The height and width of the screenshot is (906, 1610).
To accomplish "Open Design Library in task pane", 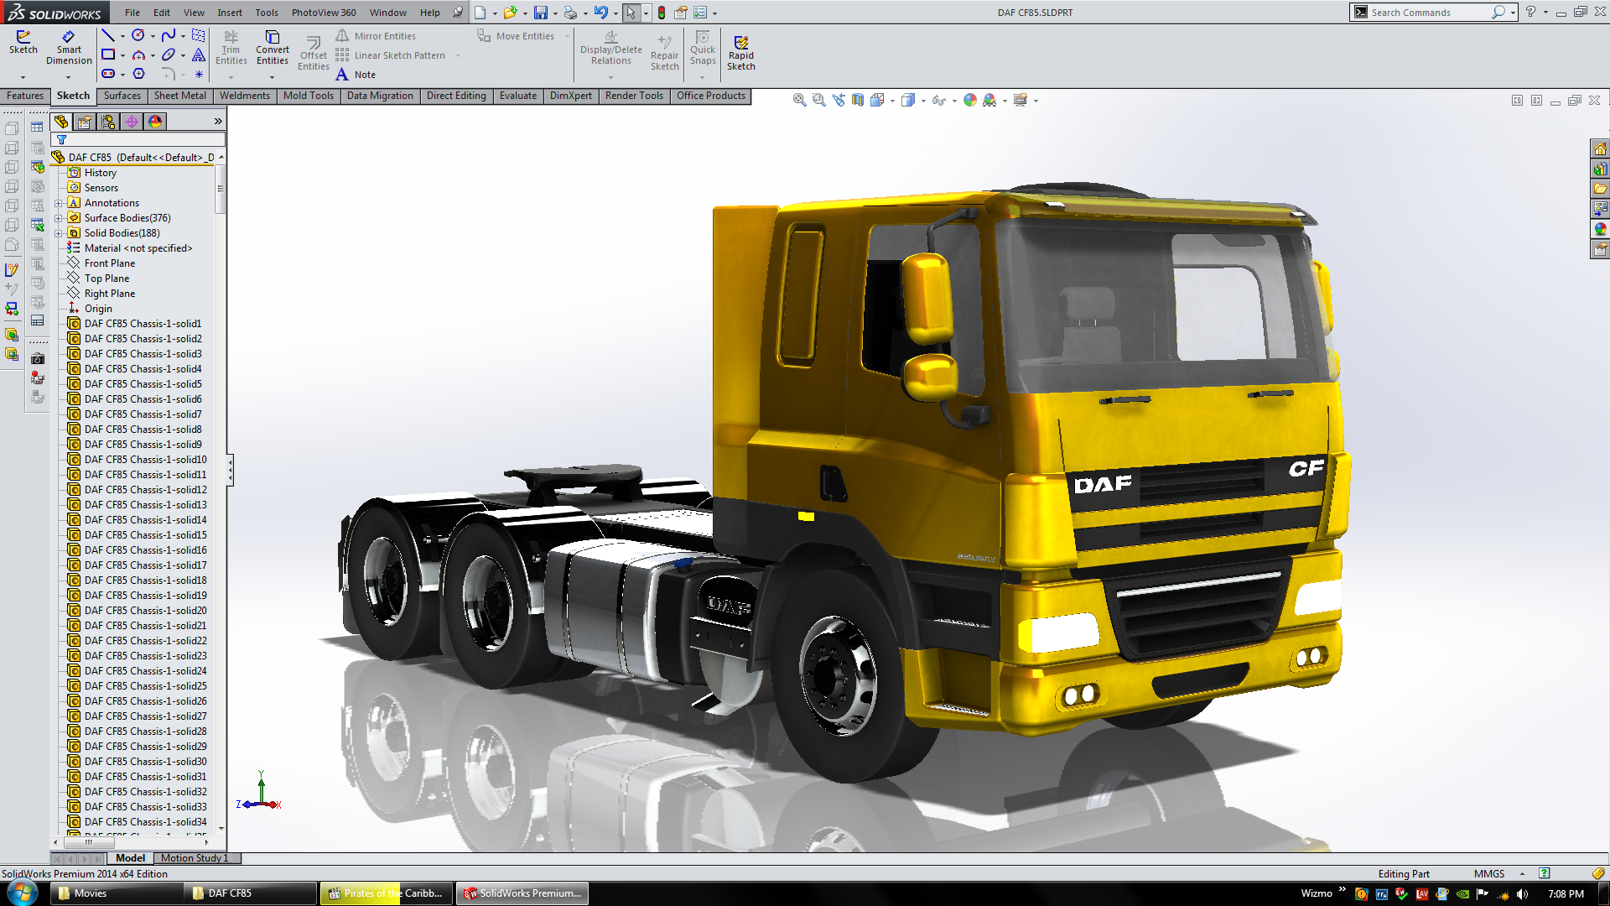I will point(1600,169).
